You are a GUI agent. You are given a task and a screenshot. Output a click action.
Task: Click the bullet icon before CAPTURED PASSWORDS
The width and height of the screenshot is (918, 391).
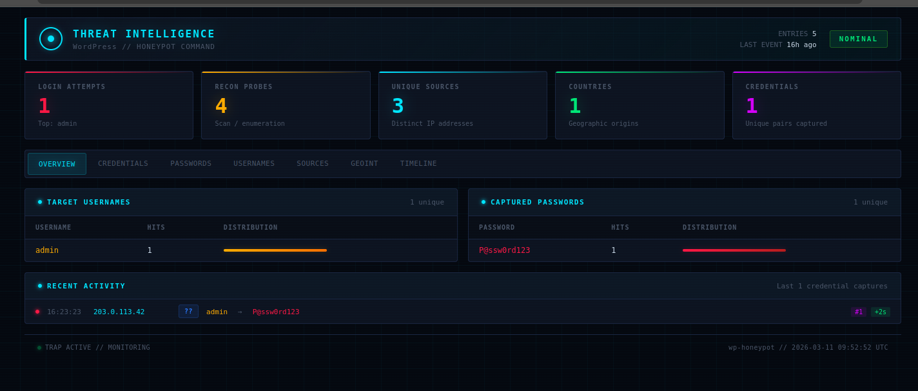483,201
